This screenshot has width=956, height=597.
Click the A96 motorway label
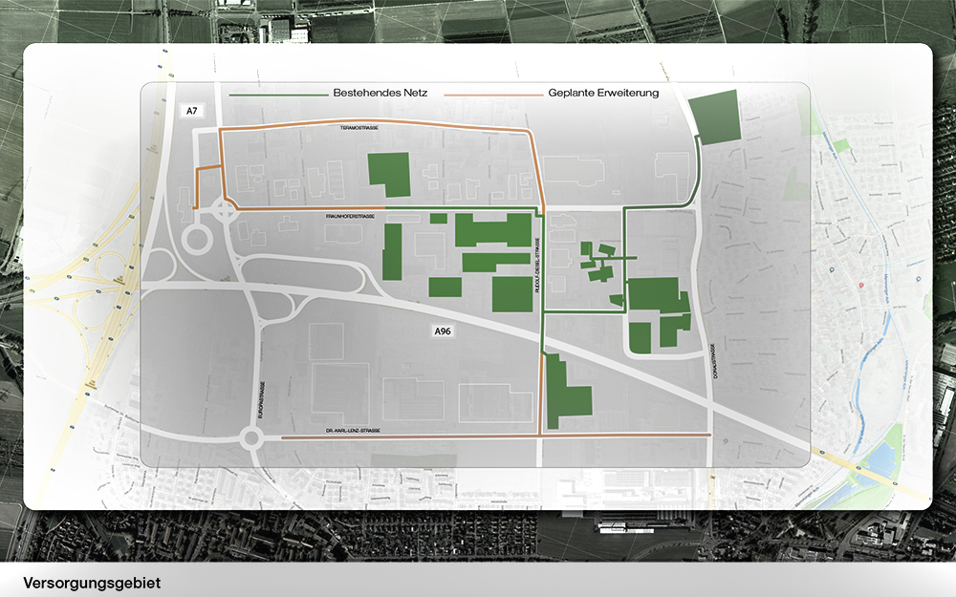click(443, 331)
